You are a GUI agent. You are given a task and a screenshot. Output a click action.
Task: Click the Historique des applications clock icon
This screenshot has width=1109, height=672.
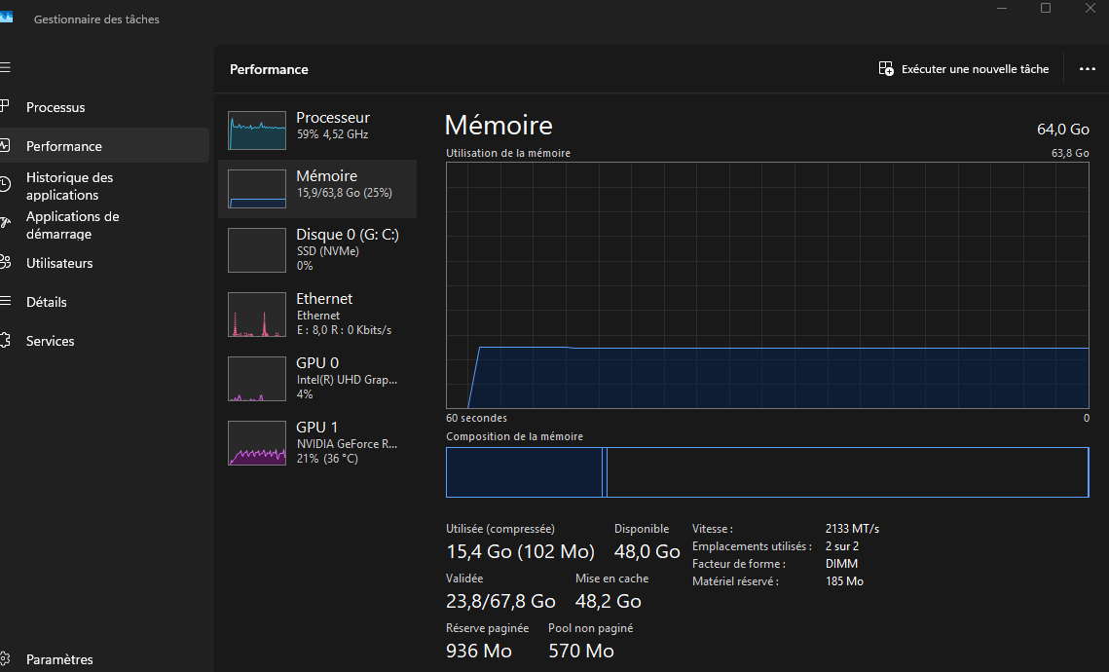(4, 185)
